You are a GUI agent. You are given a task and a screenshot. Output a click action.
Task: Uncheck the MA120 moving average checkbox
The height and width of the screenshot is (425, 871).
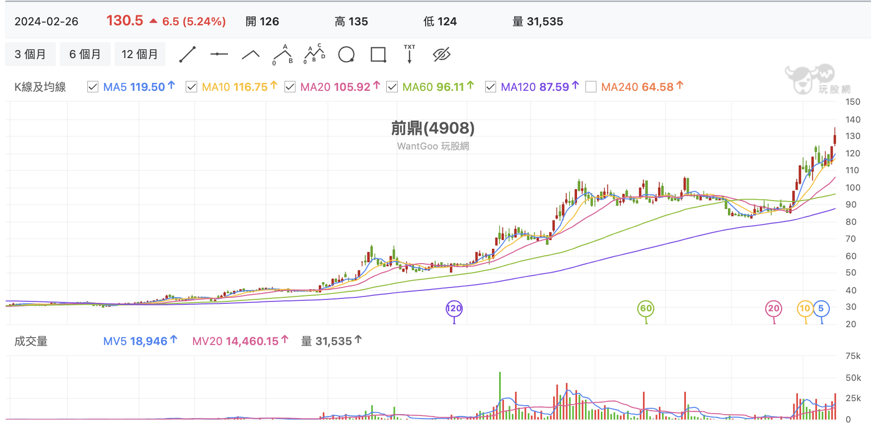tap(490, 87)
